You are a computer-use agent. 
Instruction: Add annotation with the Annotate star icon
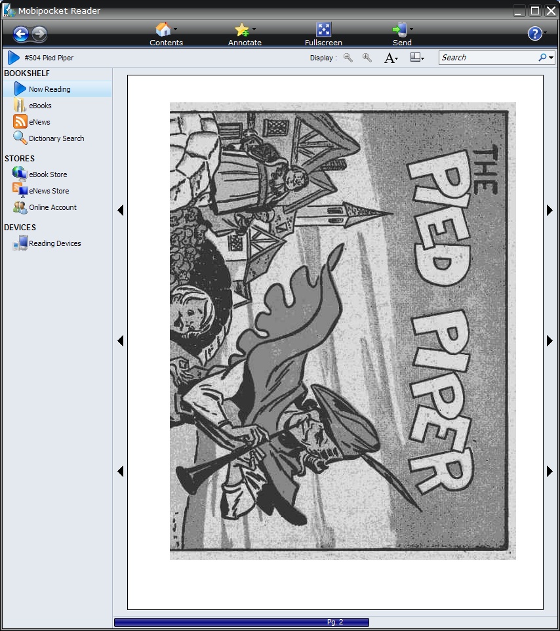tap(242, 30)
